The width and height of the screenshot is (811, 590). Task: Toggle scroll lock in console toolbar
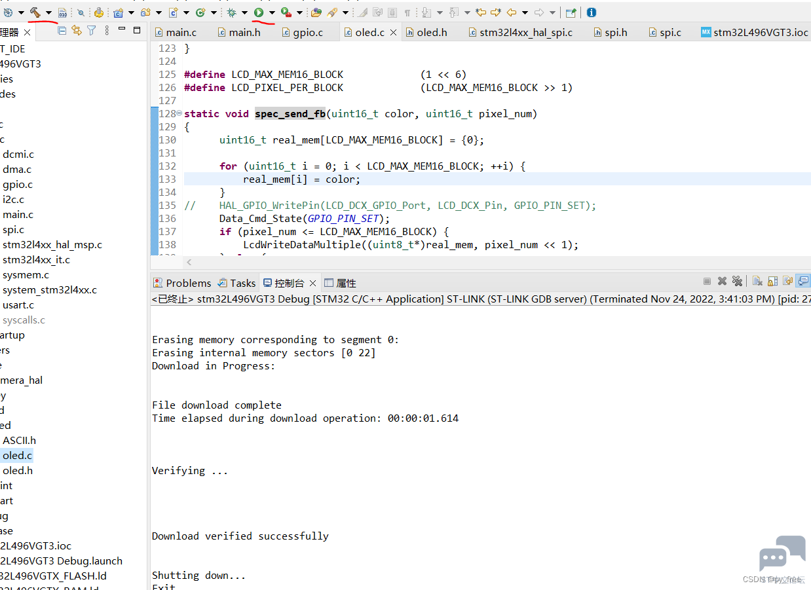click(x=773, y=282)
